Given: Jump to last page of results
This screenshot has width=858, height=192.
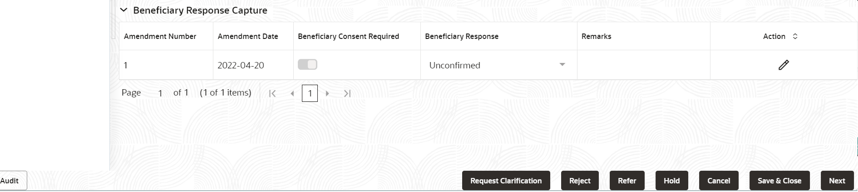Looking at the screenshot, I should (x=347, y=93).
